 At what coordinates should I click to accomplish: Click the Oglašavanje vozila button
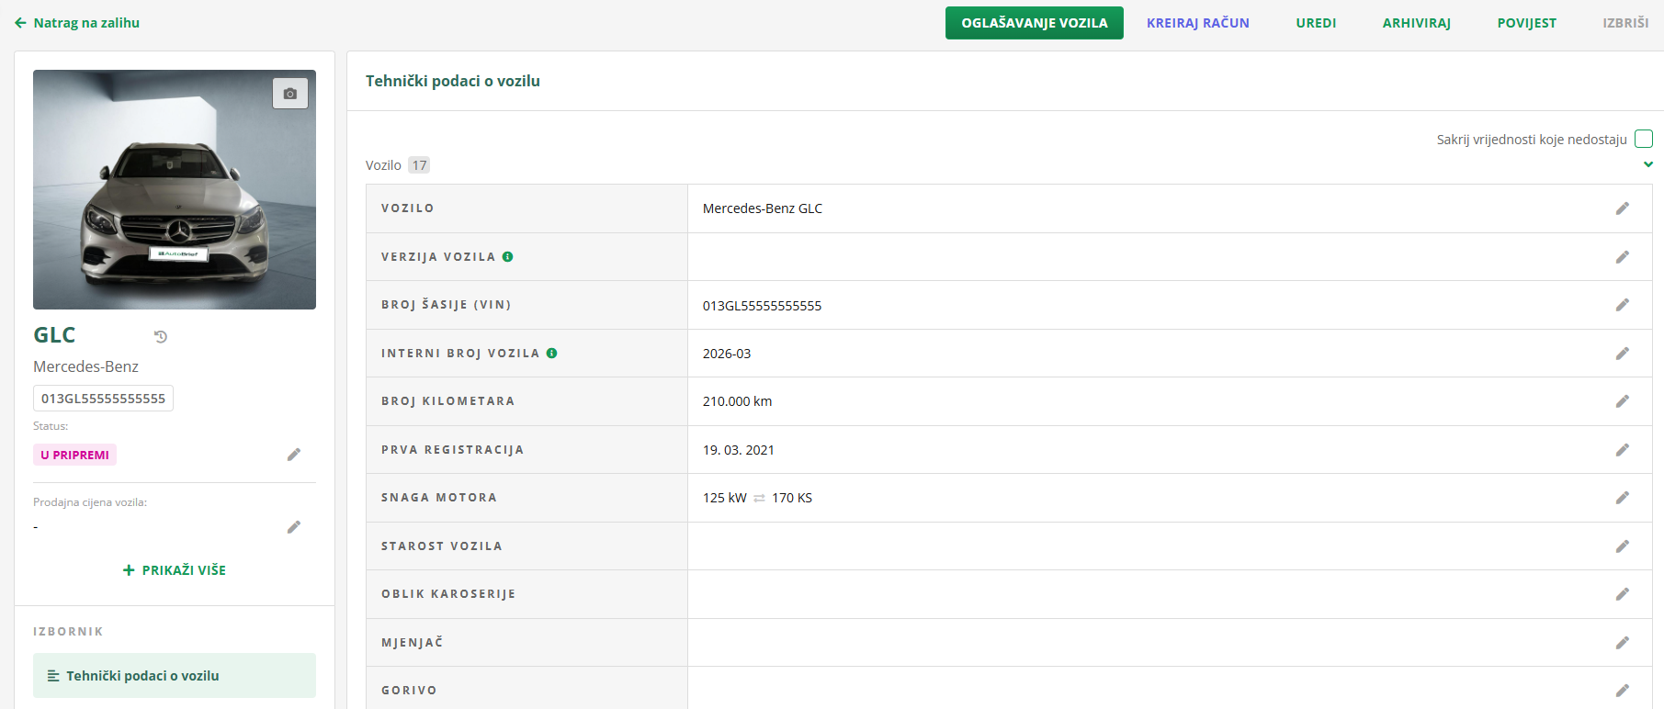(x=1035, y=23)
